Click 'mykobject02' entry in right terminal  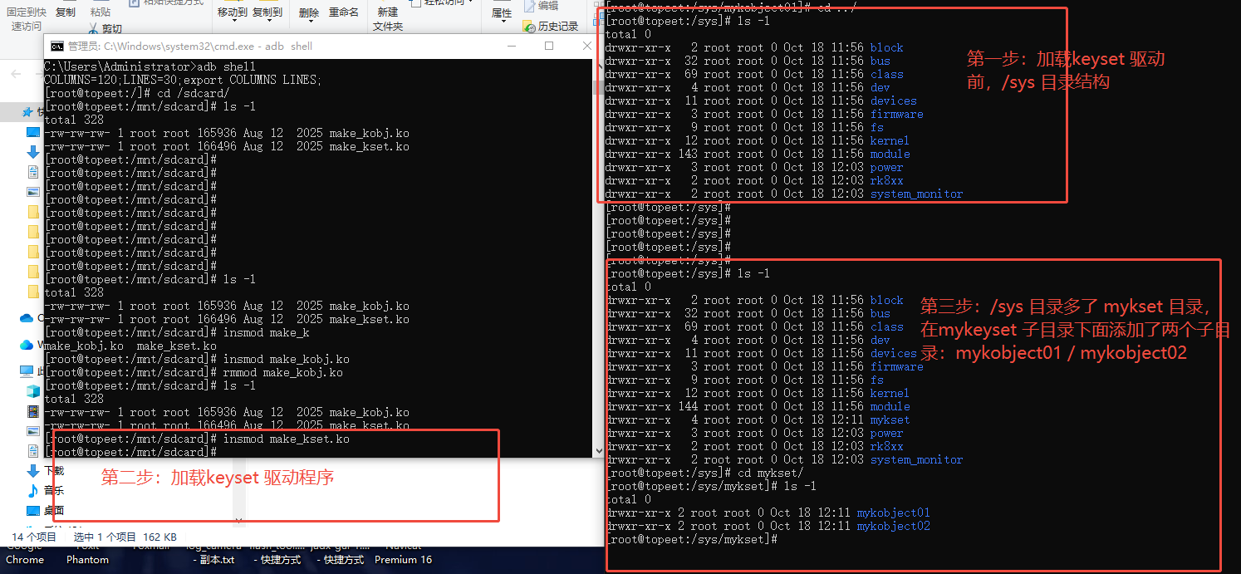[x=893, y=526]
